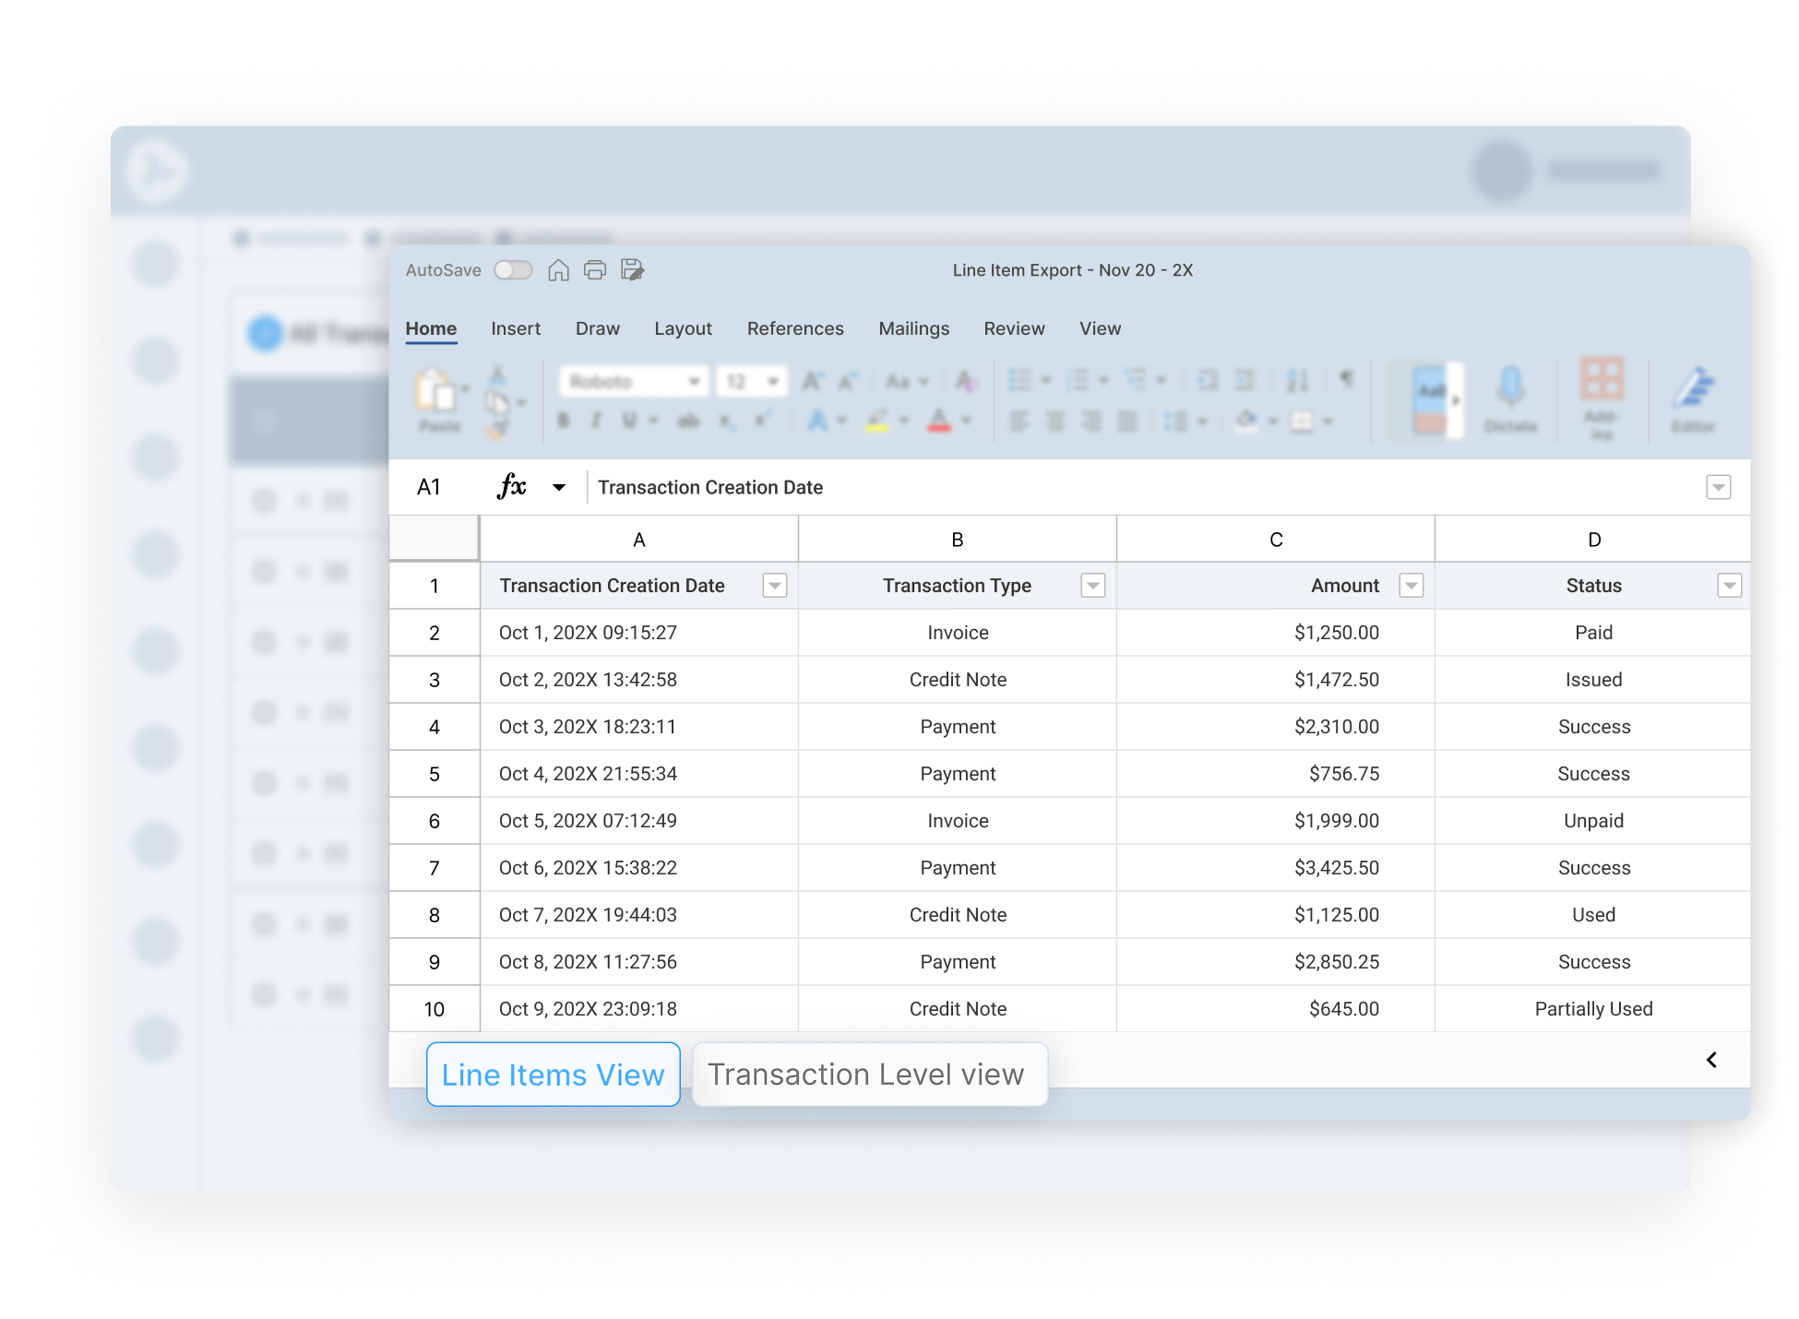Screen dimensions: 1799x1319
Task: Click the Line Items View button
Action: pos(553,1074)
